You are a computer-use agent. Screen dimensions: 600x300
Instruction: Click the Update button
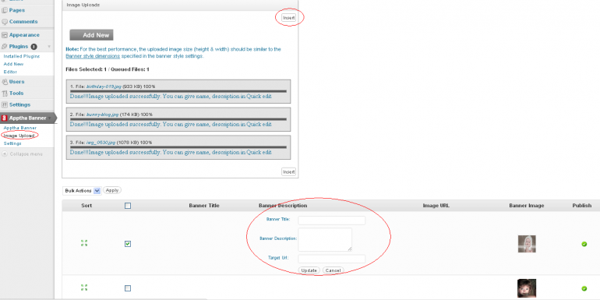click(309, 270)
